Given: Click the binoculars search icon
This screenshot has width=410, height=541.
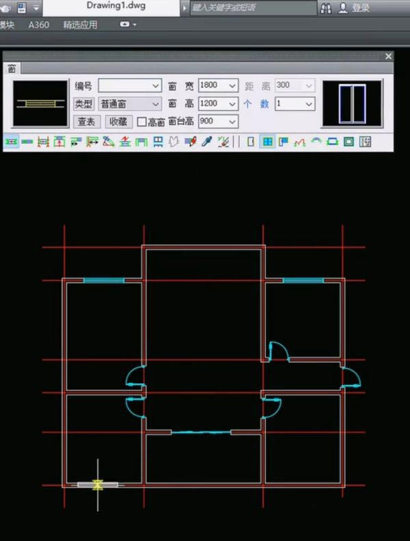Looking at the screenshot, I should (326, 8).
